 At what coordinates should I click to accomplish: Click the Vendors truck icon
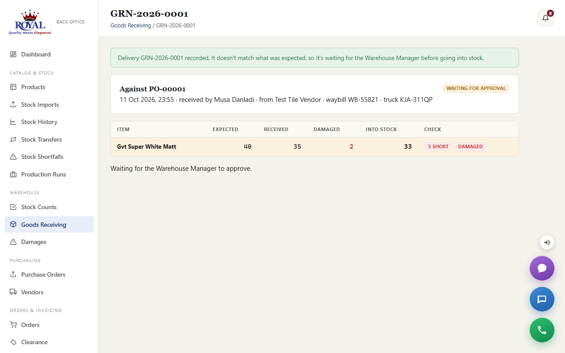[x=13, y=292]
